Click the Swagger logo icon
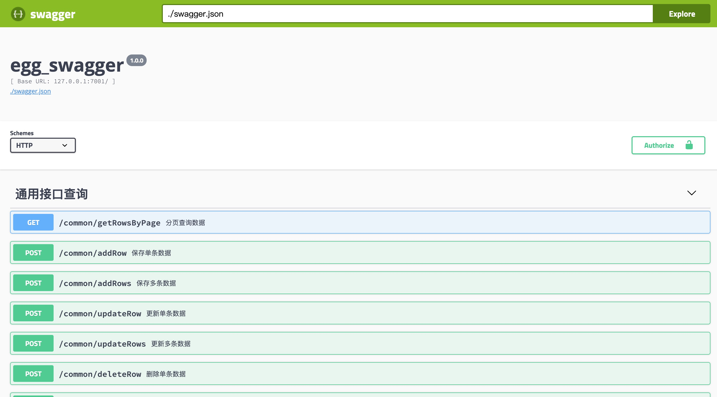 click(x=18, y=14)
